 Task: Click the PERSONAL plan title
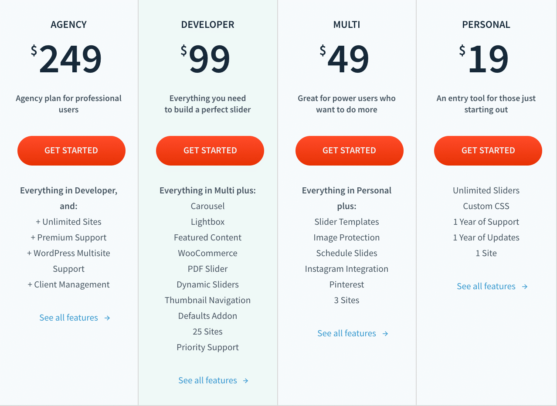coord(486,25)
